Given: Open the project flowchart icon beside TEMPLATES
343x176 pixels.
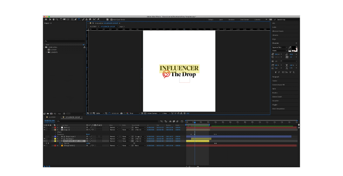Looking at the screenshot, I should point(85,47).
